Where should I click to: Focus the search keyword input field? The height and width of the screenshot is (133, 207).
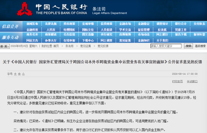(x=166, y=46)
